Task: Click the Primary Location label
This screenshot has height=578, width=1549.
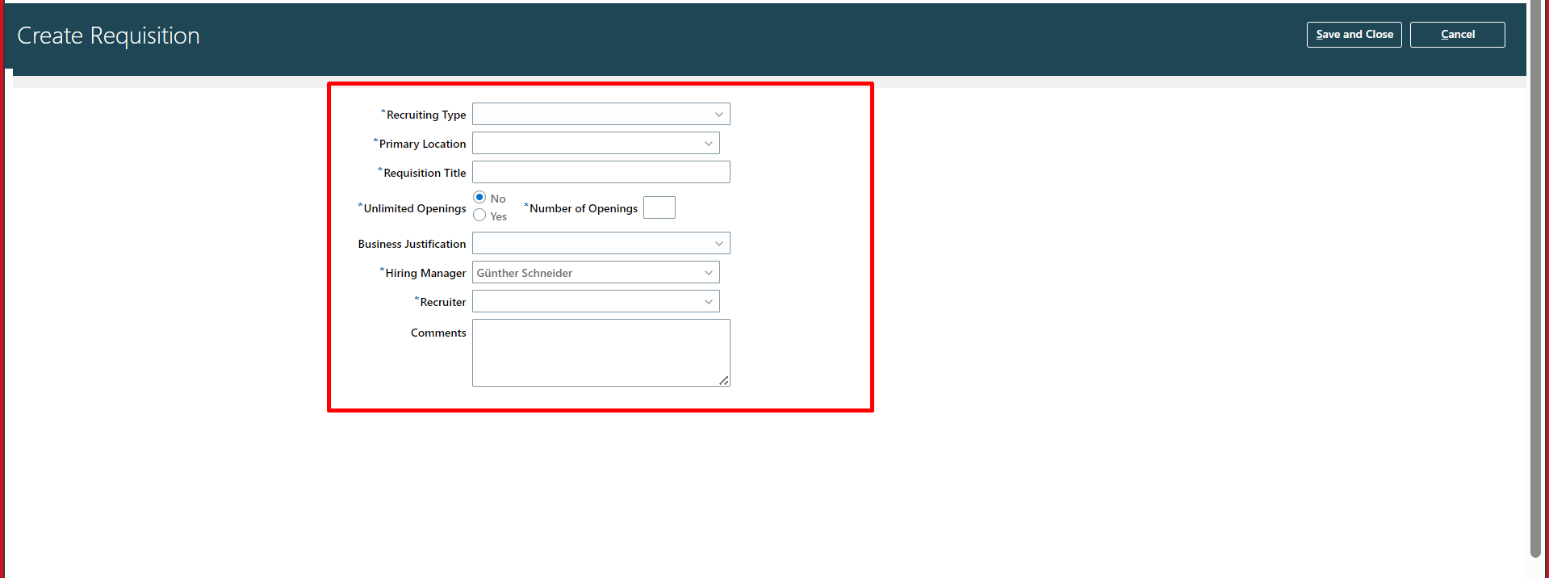Action: pos(422,144)
